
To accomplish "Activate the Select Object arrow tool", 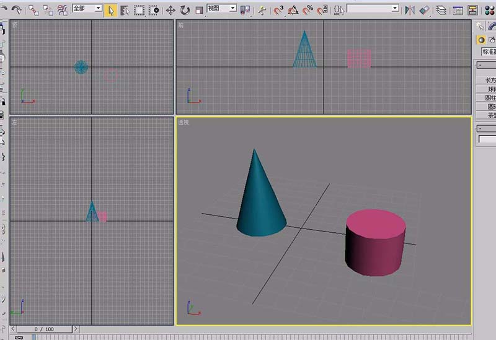I will tap(110, 10).
